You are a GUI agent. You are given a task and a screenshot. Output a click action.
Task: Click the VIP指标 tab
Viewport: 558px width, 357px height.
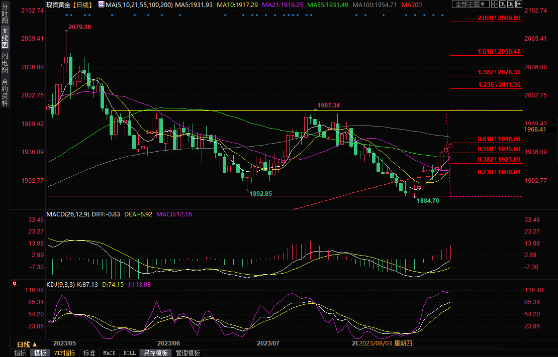point(64,353)
